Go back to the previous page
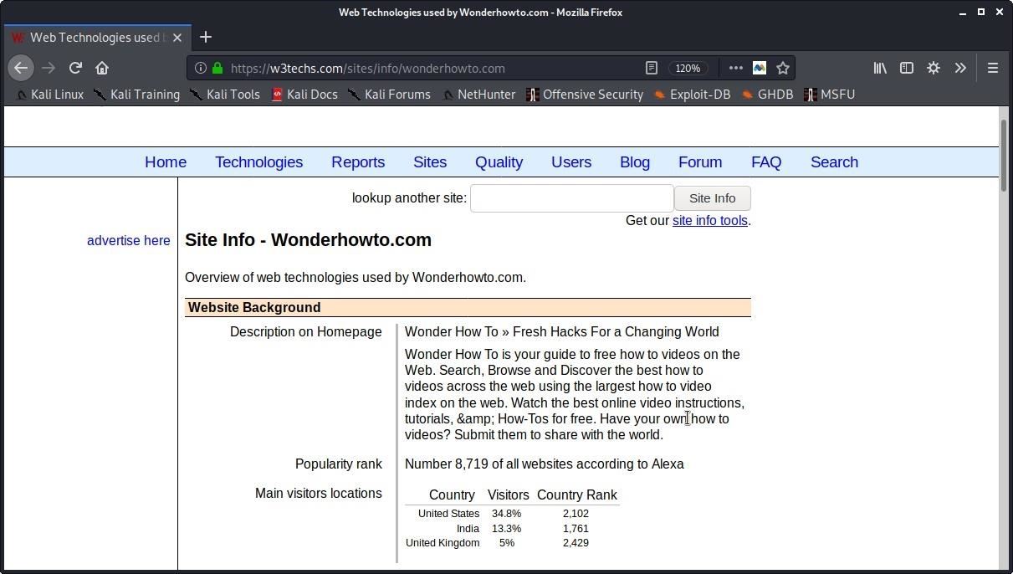The width and height of the screenshot is (1013, 574). [x=21, y=68]
